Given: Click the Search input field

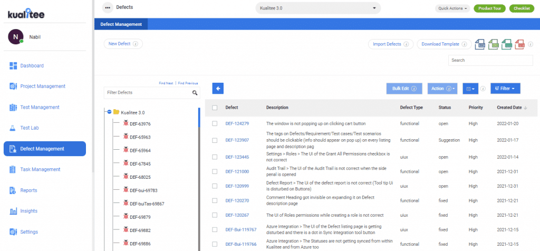Looking at the screenshot, I should click(x=490, y=60).
